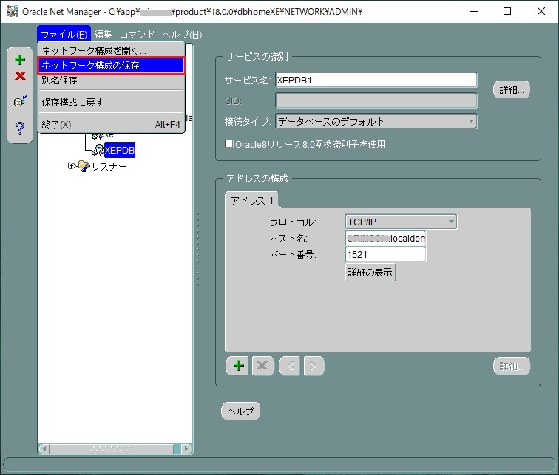Click the ヘルプ button at bottom
Viewport: 559px width, 475px height.
(240, 411)
